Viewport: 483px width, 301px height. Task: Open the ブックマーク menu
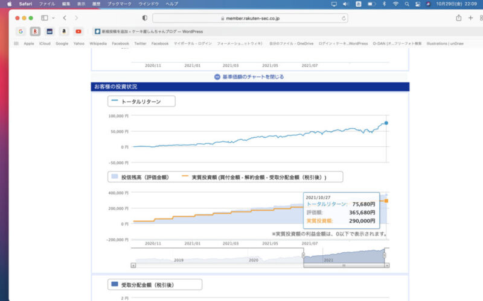pyautogui.click(x=120, y=4)
